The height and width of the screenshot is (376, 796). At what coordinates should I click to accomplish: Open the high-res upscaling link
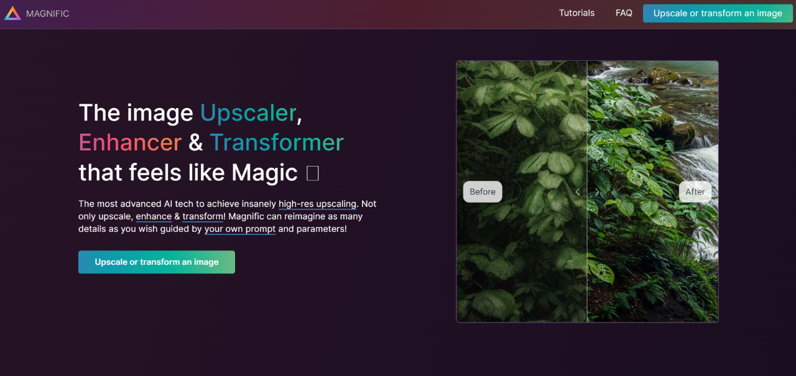[x=317, y=204]
